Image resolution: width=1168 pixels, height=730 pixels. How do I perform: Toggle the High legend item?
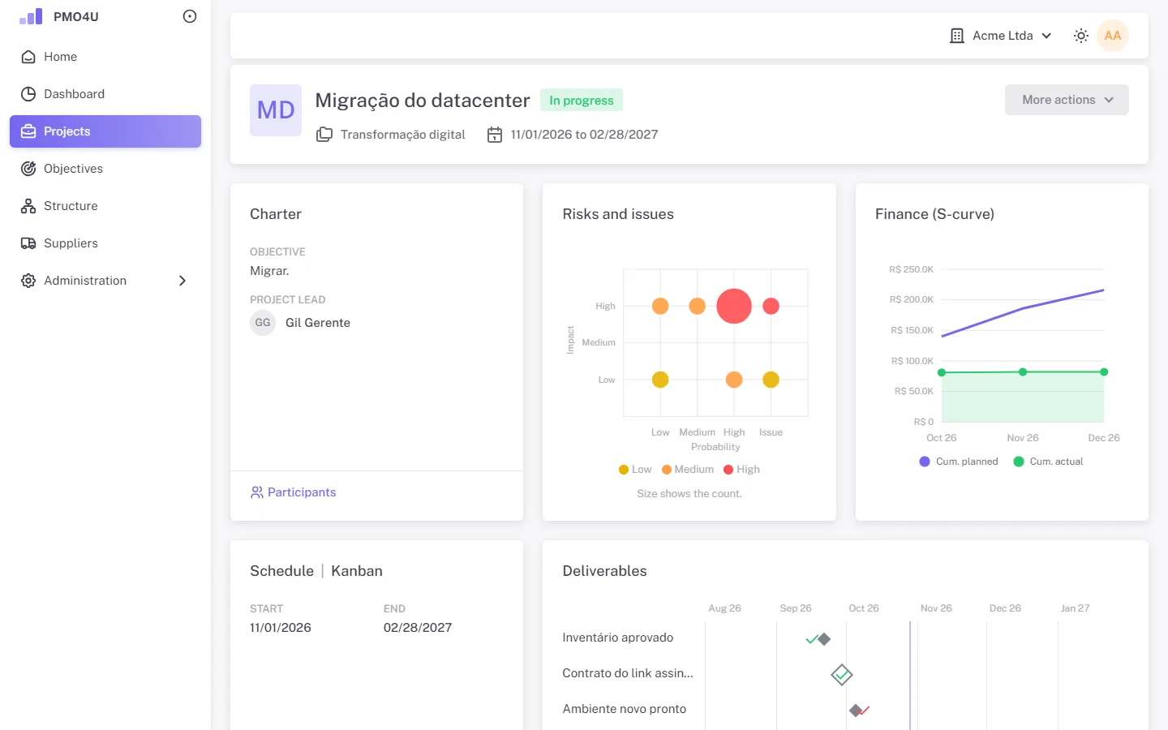tap(741, 470)
